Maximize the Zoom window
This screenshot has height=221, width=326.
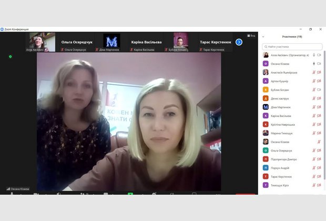point(310,29)
